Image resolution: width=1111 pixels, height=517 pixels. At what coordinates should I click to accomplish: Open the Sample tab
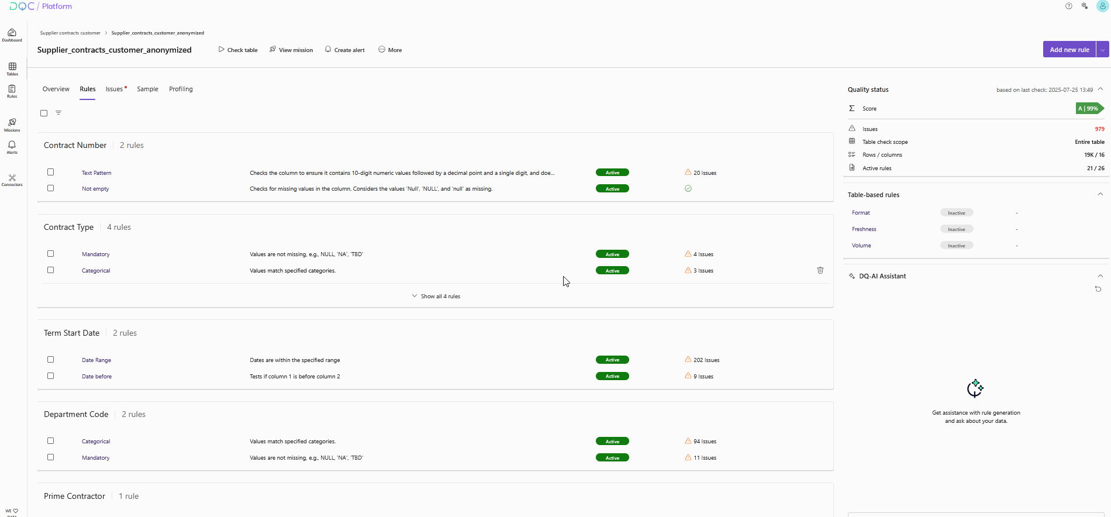(x=147, y=89)
